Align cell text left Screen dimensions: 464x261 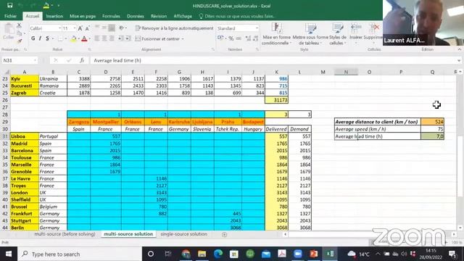(97, 38)
